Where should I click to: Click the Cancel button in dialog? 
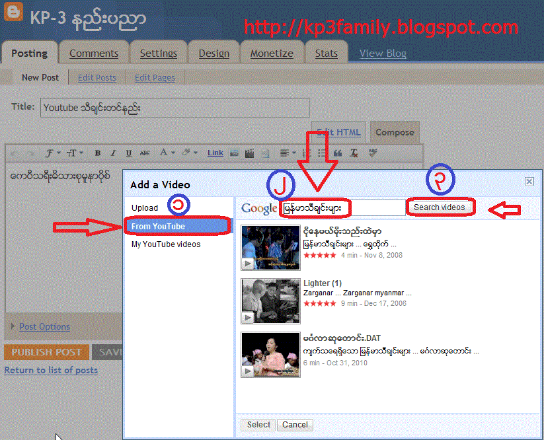point(295,424)
